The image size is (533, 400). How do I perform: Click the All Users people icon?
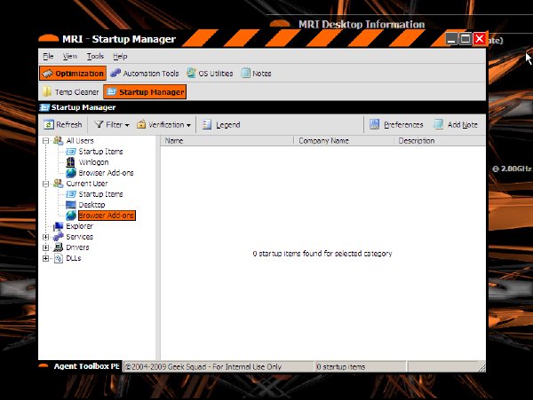click(58, 140)
